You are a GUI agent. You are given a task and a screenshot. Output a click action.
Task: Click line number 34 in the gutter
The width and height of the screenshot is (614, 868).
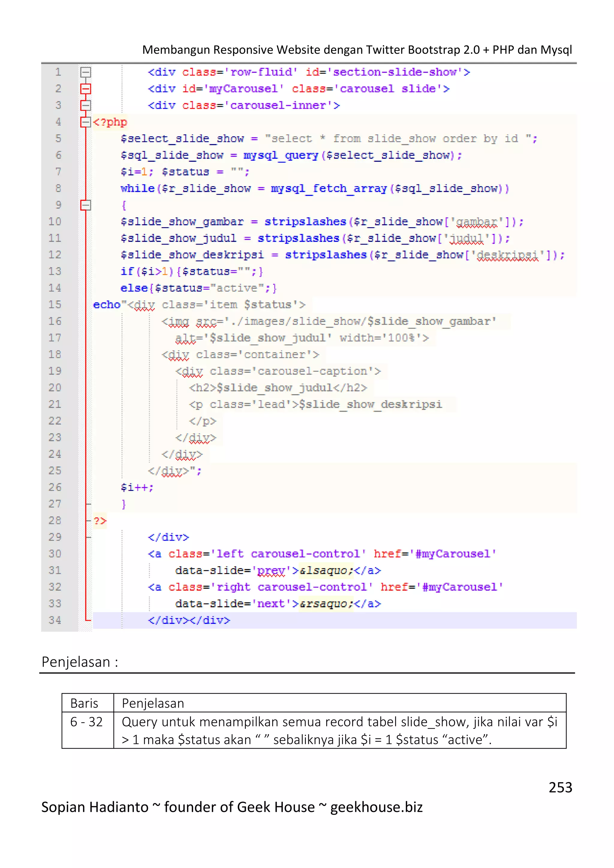[x=55, y=620]
